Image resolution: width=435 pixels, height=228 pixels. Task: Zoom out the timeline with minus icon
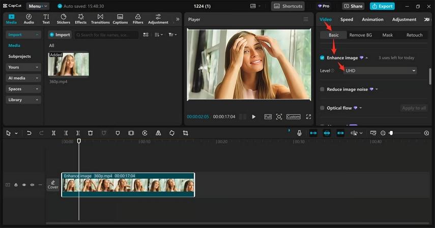point(383,133)
